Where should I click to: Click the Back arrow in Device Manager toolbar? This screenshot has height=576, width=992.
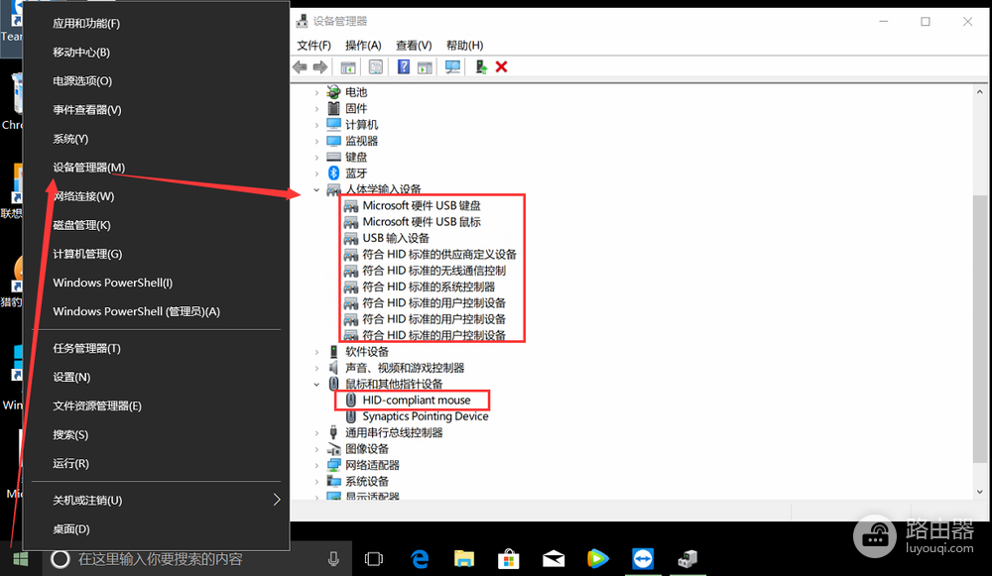tap(300, 67)
